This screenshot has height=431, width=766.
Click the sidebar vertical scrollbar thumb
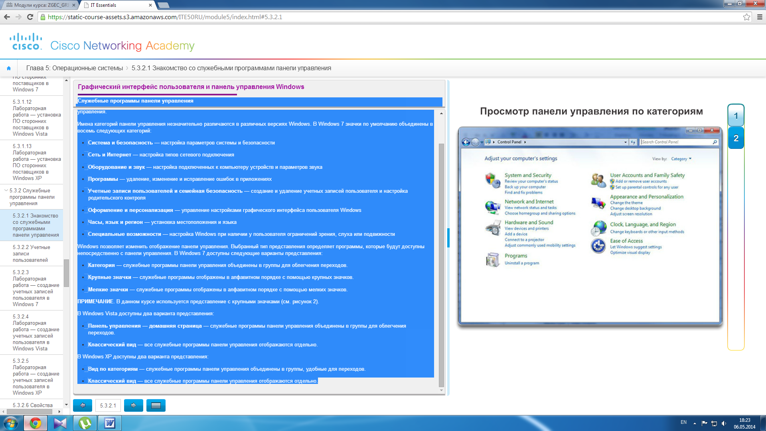point(66,273)
